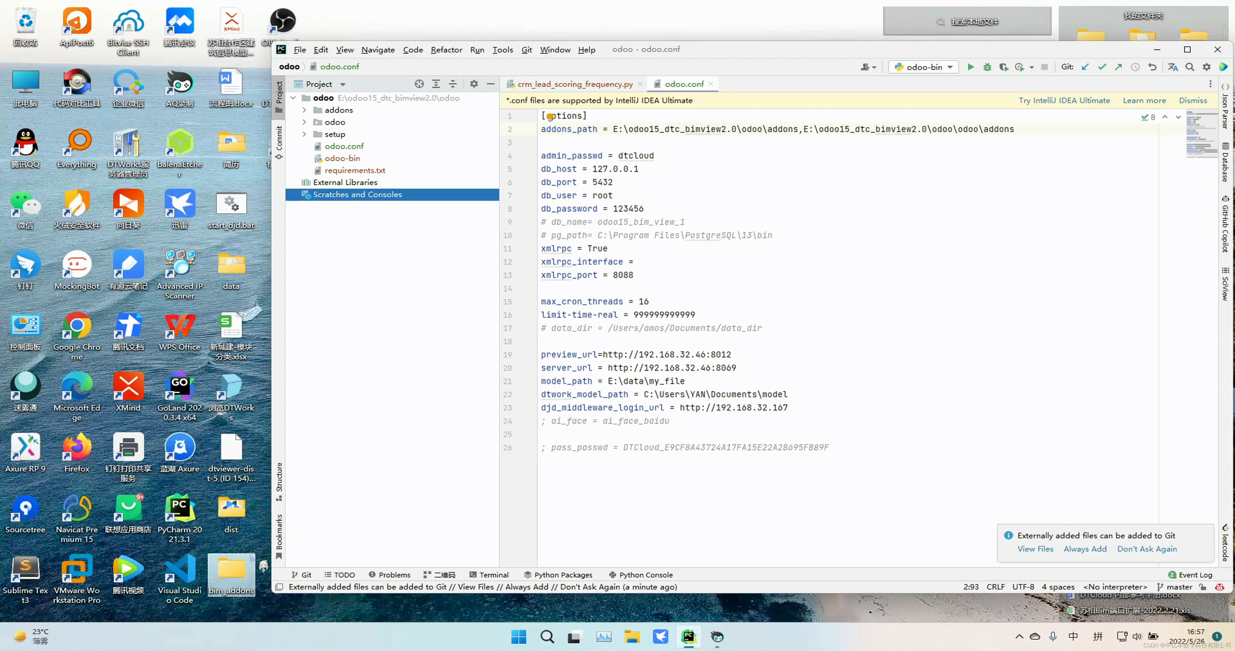The image size is (1235, 651).
Task: Click the Git push arrow icon
Action: click(x=1119, y=67)
